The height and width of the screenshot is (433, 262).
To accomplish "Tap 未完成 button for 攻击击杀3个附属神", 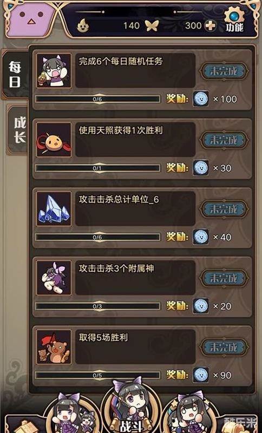I will [224, 278].
